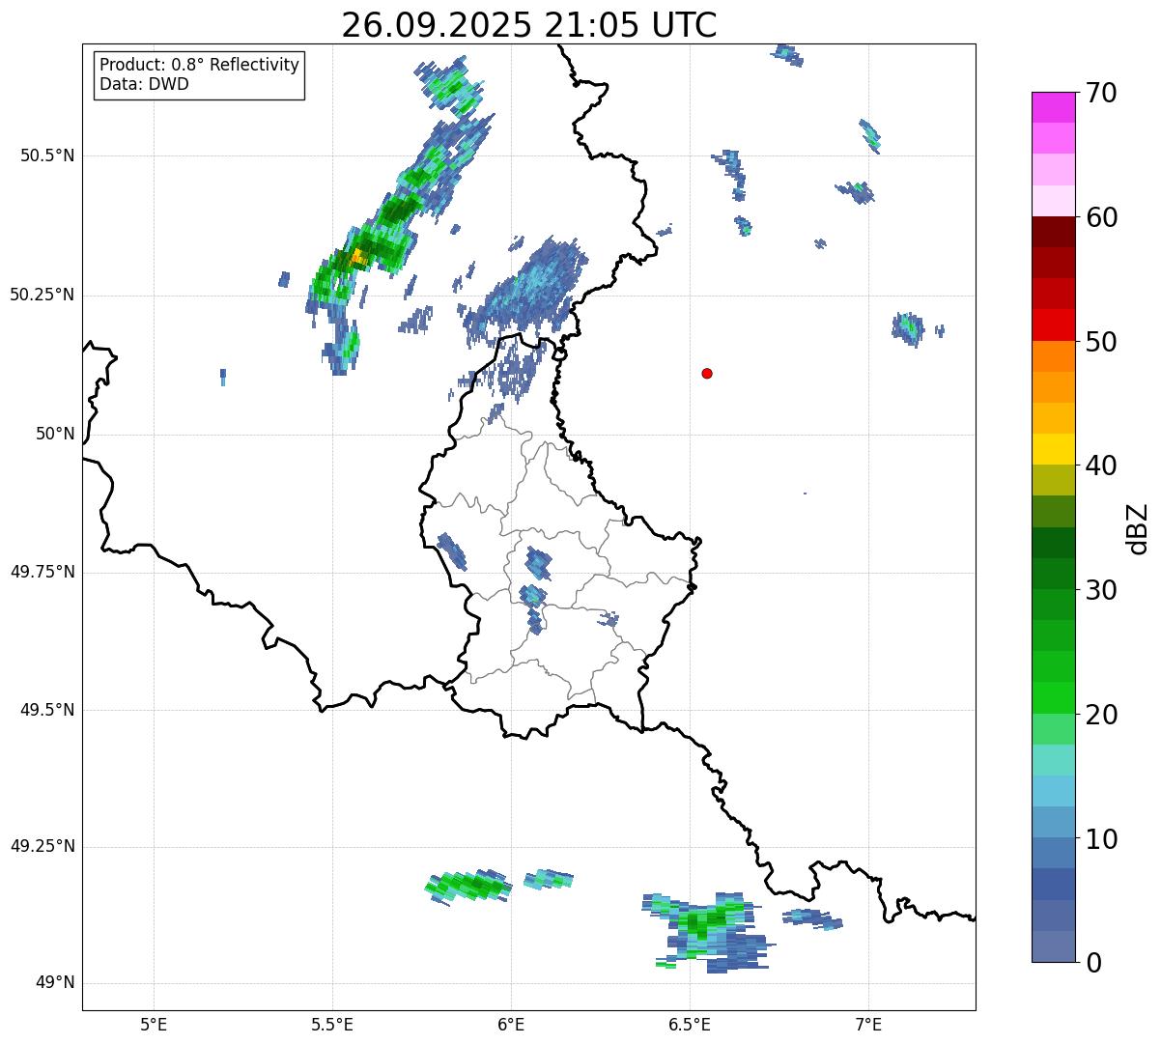
Task: Click the title "26.09.2025 21:05 UTC"
Action: [x=529, y=25]
